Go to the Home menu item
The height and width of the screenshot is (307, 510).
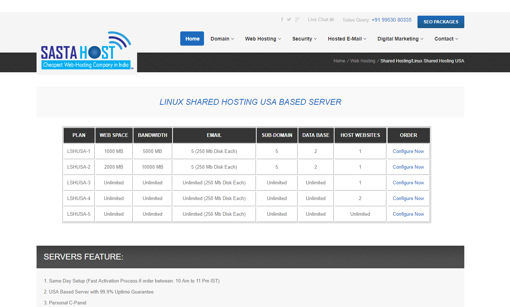tap(192, 39)
